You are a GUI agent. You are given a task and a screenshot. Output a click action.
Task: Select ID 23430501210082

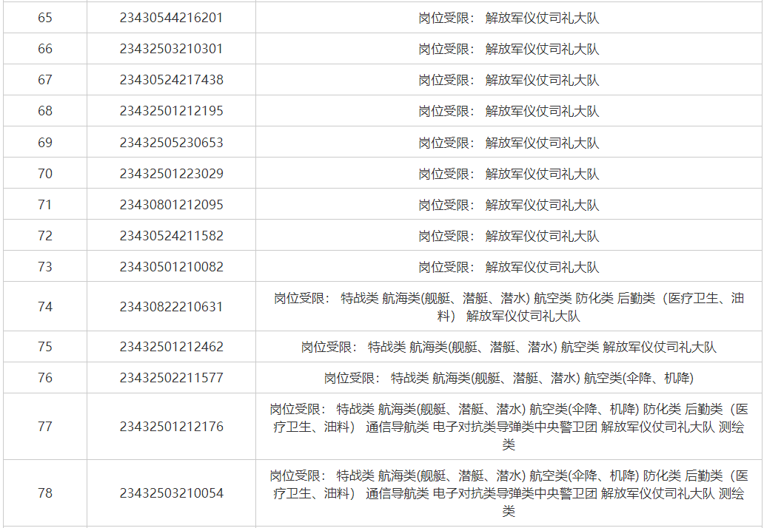pyautogui.click(x=171, y=267)
